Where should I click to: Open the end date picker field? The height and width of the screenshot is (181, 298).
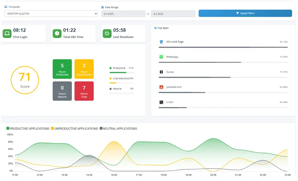[x=173, y=13]
